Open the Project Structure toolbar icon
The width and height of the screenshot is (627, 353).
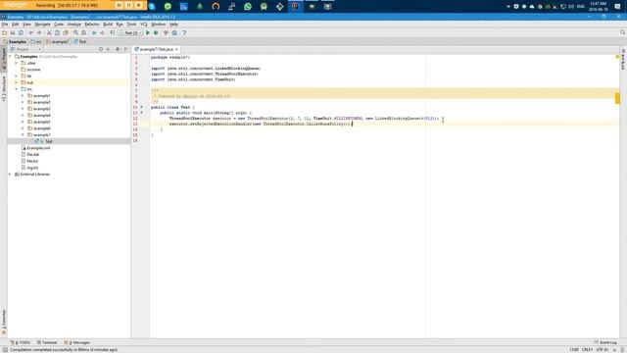click(174, 32)
